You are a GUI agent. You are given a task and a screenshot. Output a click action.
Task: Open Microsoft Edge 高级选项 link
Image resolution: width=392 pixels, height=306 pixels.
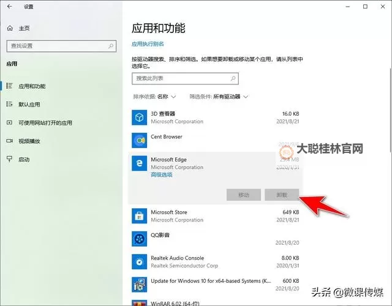(x=162, y=174)
